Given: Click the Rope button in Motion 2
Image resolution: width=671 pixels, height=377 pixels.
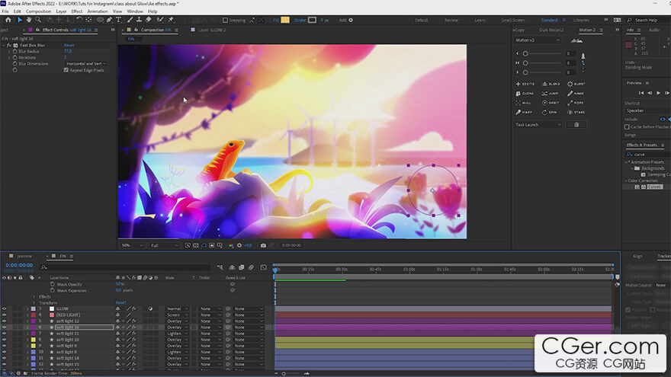Looking at the screenshot, I should coord(576,103).
